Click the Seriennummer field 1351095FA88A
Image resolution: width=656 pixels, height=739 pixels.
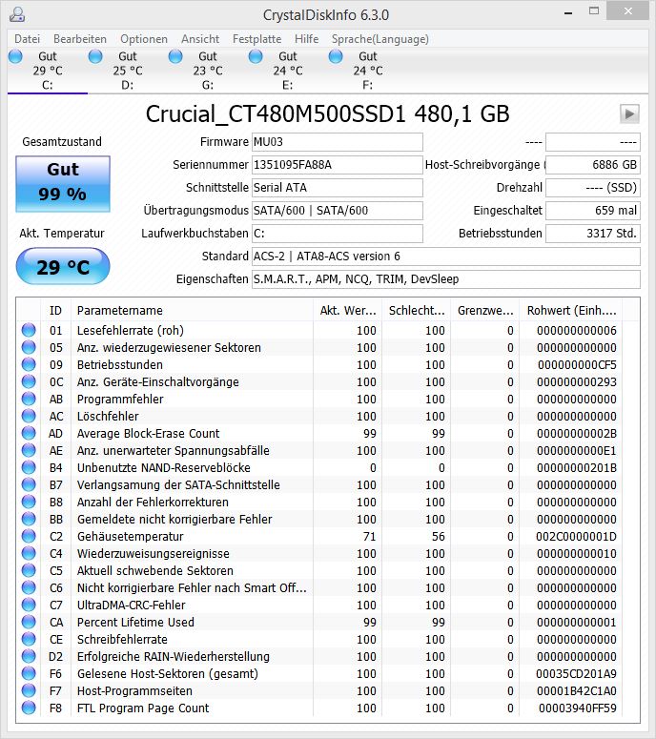click(x=337, y=164)
